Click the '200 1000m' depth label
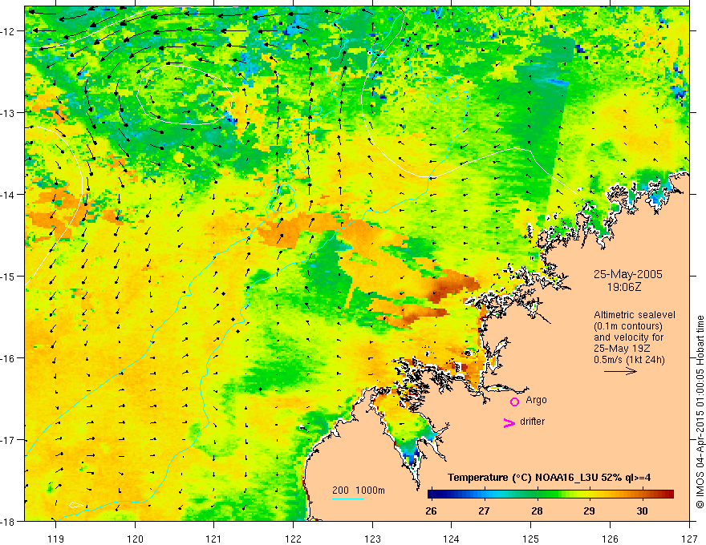Viewport: 706px width, 545px height. point(359,490)
